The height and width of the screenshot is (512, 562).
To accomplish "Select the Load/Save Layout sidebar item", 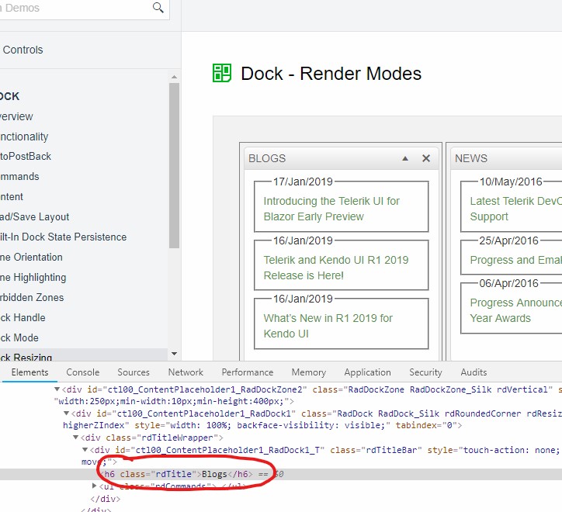I will click(x=35, y=216).
